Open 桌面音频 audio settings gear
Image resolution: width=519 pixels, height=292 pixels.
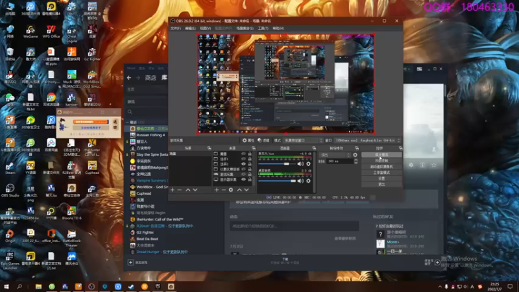(x=308, y=181)
